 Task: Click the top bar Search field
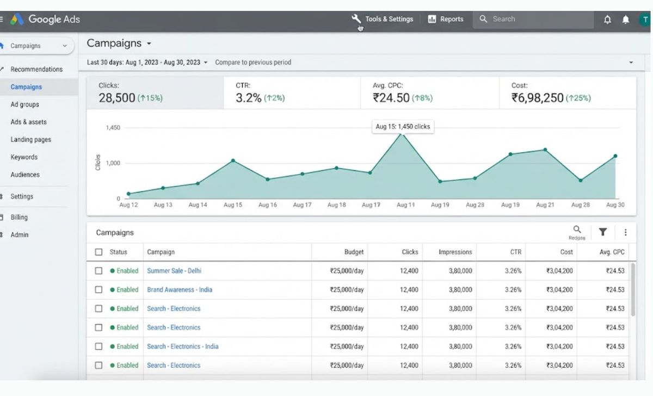533,19
